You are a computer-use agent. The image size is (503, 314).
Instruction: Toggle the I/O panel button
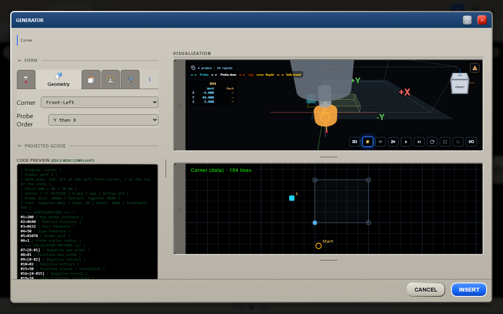tap(472, 142)
